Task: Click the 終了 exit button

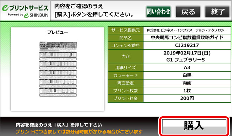Action: click(217, 12)
